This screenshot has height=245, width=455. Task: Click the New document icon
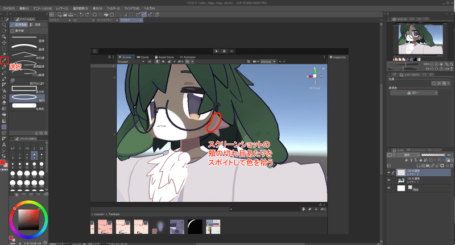pos(60,14)
